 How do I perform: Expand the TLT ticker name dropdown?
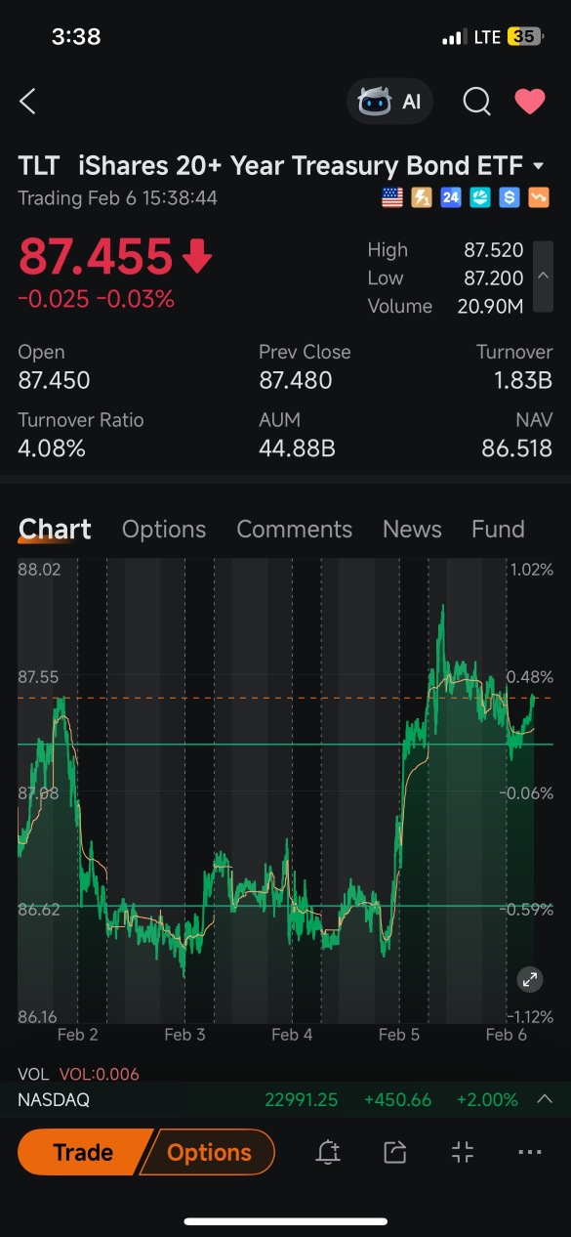tap(539, 166)
